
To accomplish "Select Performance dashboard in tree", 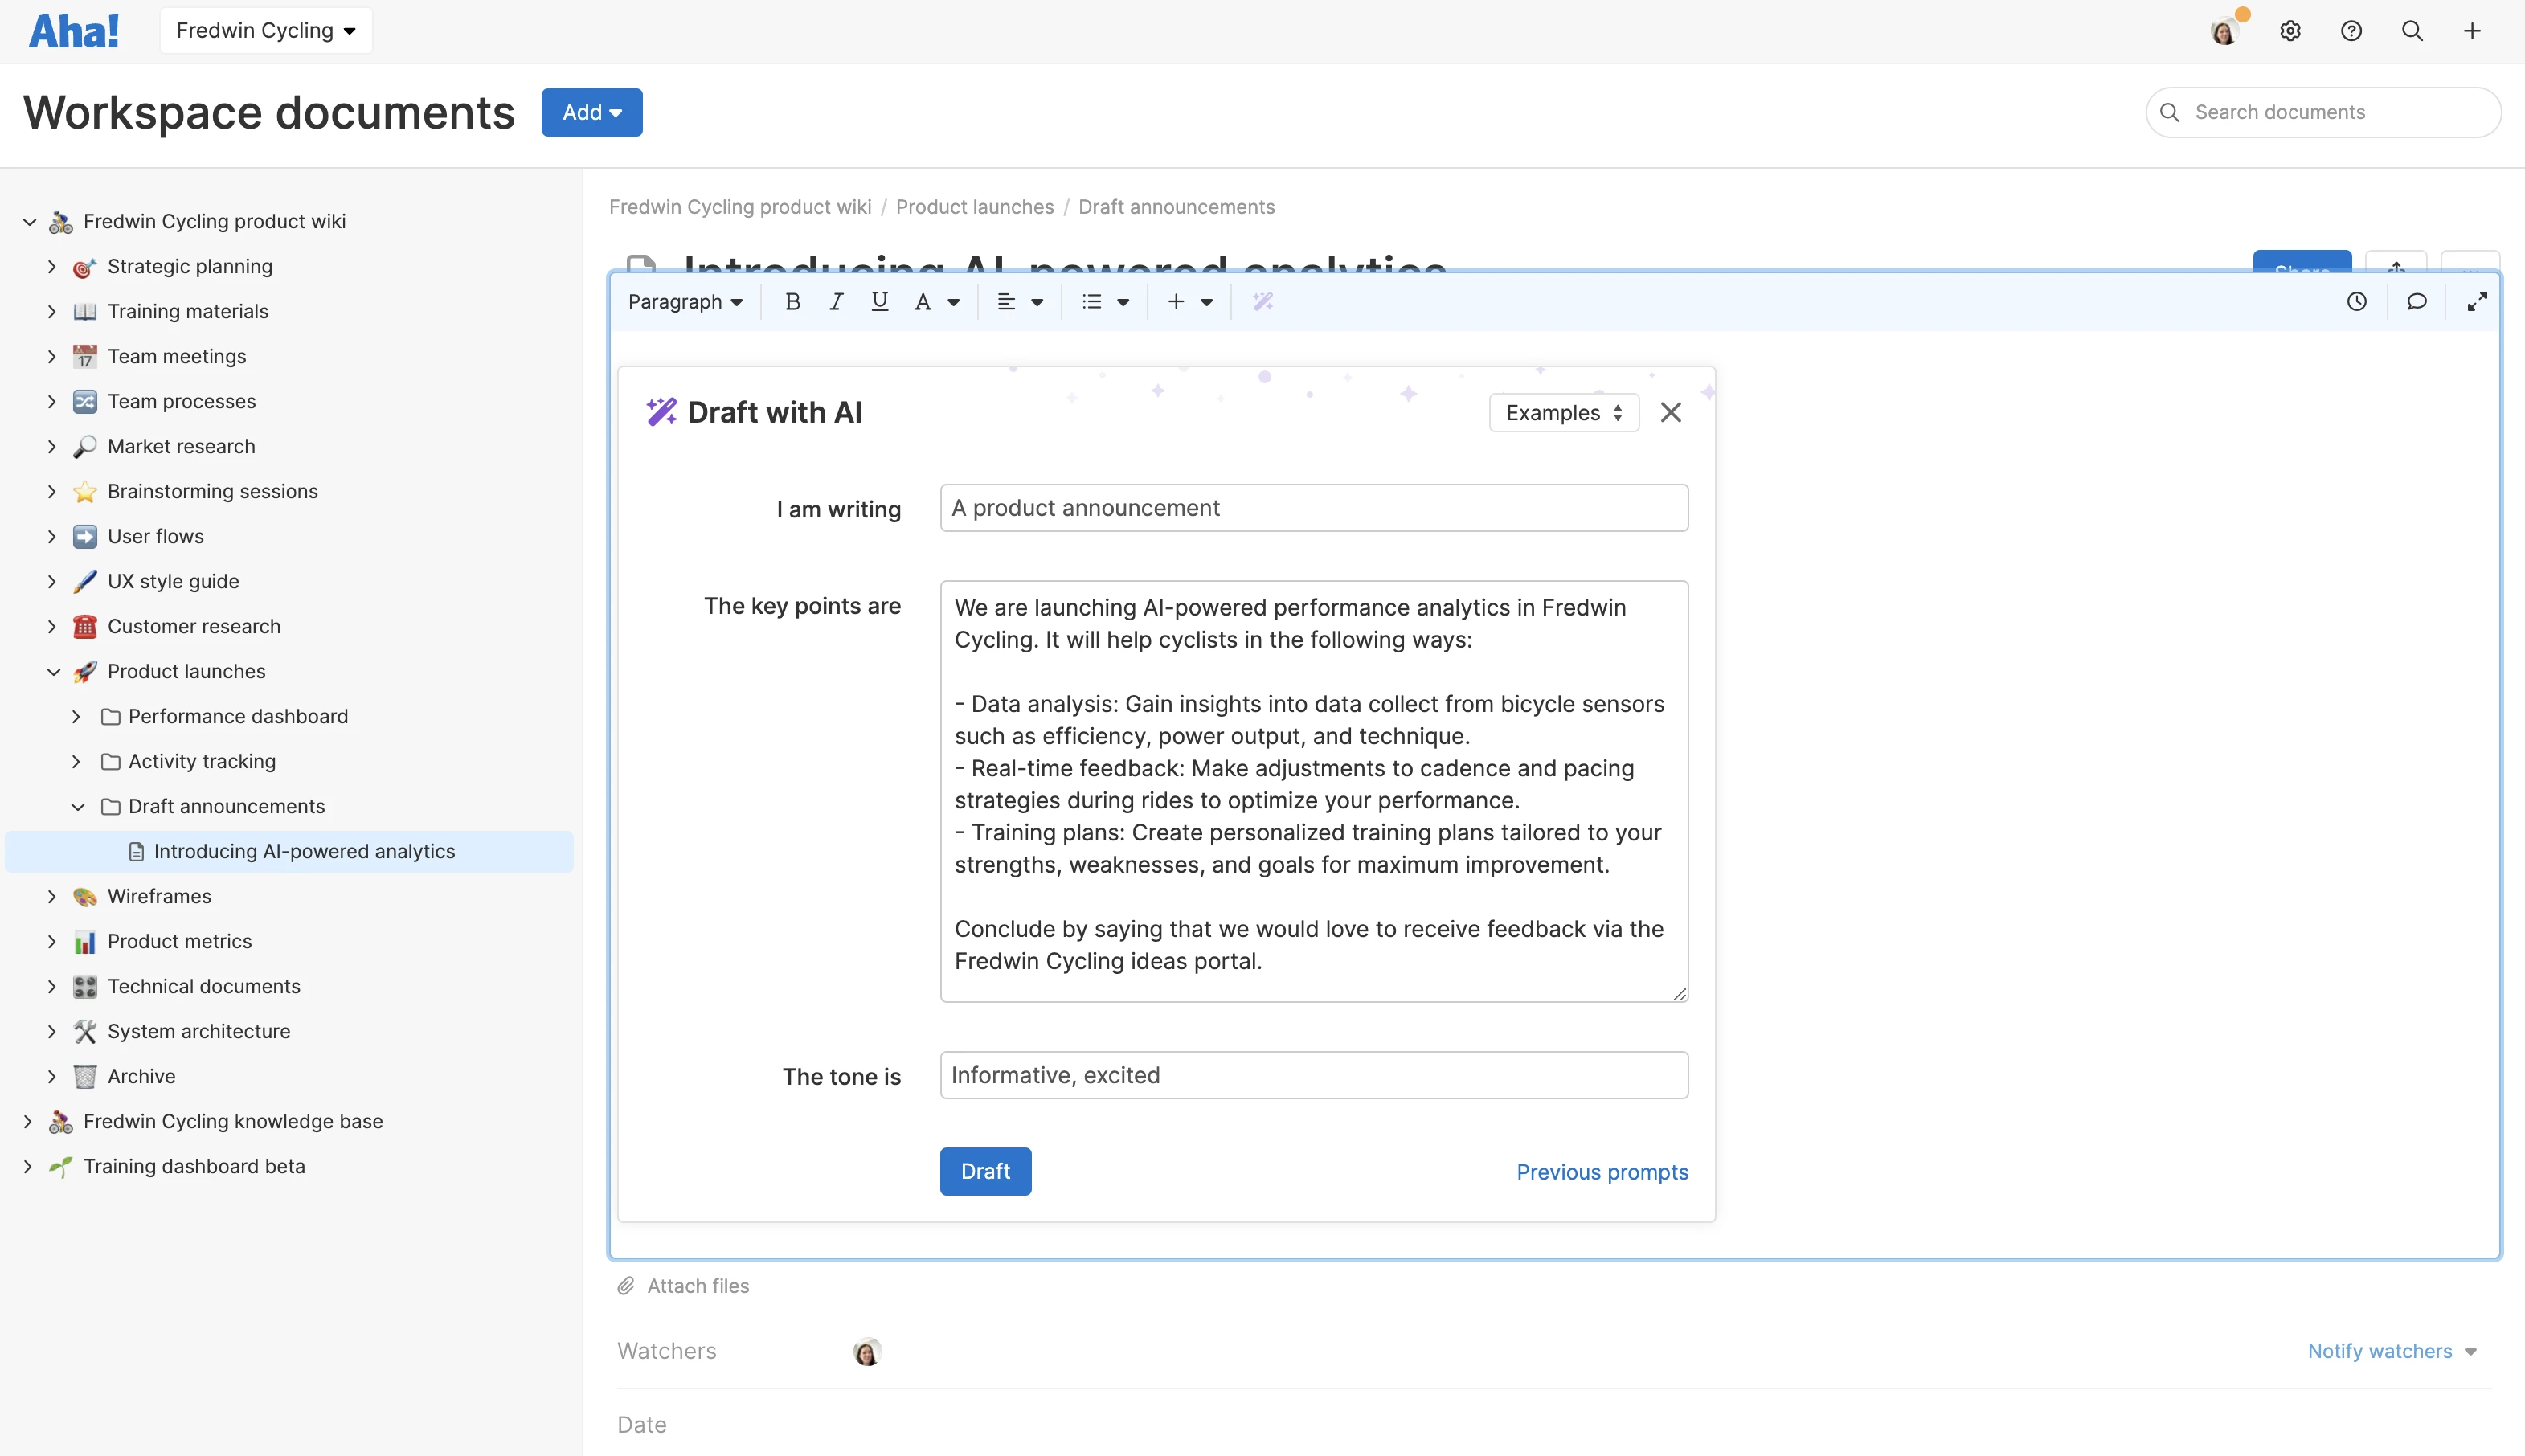I will click(x=238, y=716).
